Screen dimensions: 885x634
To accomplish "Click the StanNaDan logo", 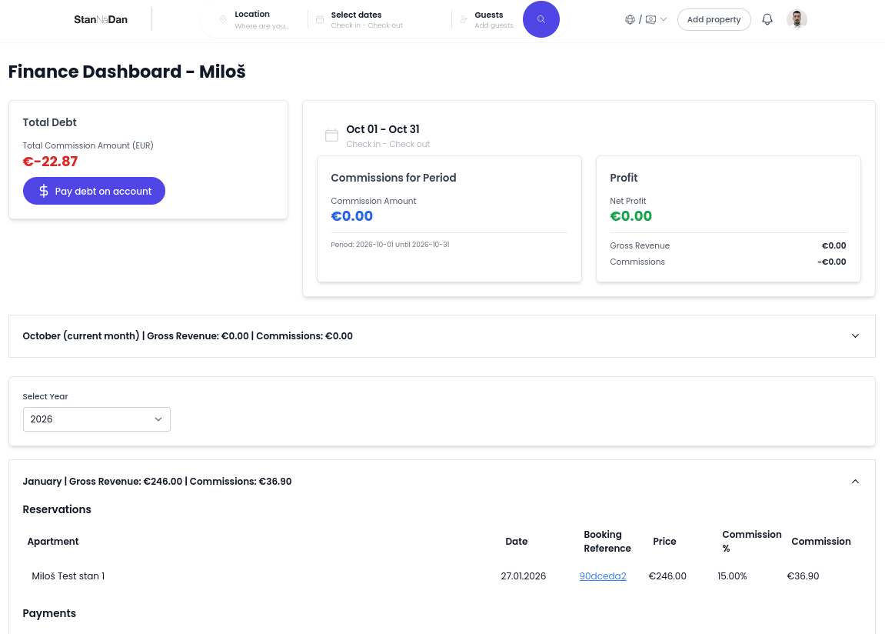I will pos(101,19).
